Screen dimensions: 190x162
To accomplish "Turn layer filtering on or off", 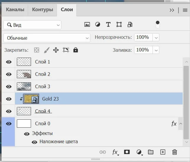I will (x=157, y=24).
